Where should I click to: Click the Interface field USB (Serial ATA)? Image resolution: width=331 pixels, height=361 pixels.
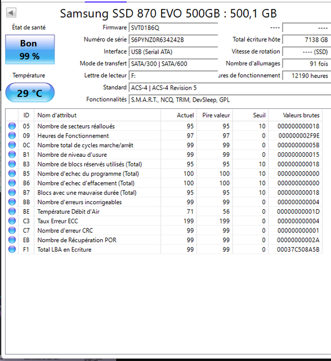173,52
